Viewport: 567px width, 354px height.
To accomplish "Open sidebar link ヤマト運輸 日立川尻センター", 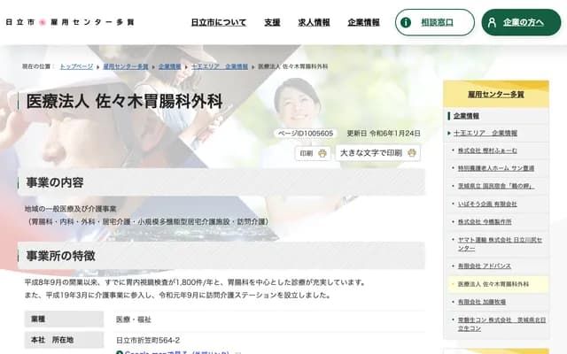I will click(x=500, y=244).
